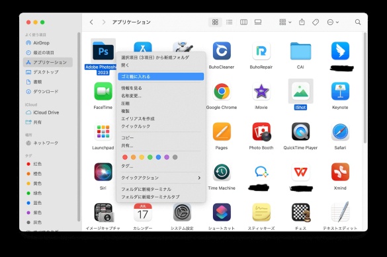Go forward with the toolbar forward arrow
Image resolution: width=387 pixels, height=257 pixels.
tap(104, 22)
